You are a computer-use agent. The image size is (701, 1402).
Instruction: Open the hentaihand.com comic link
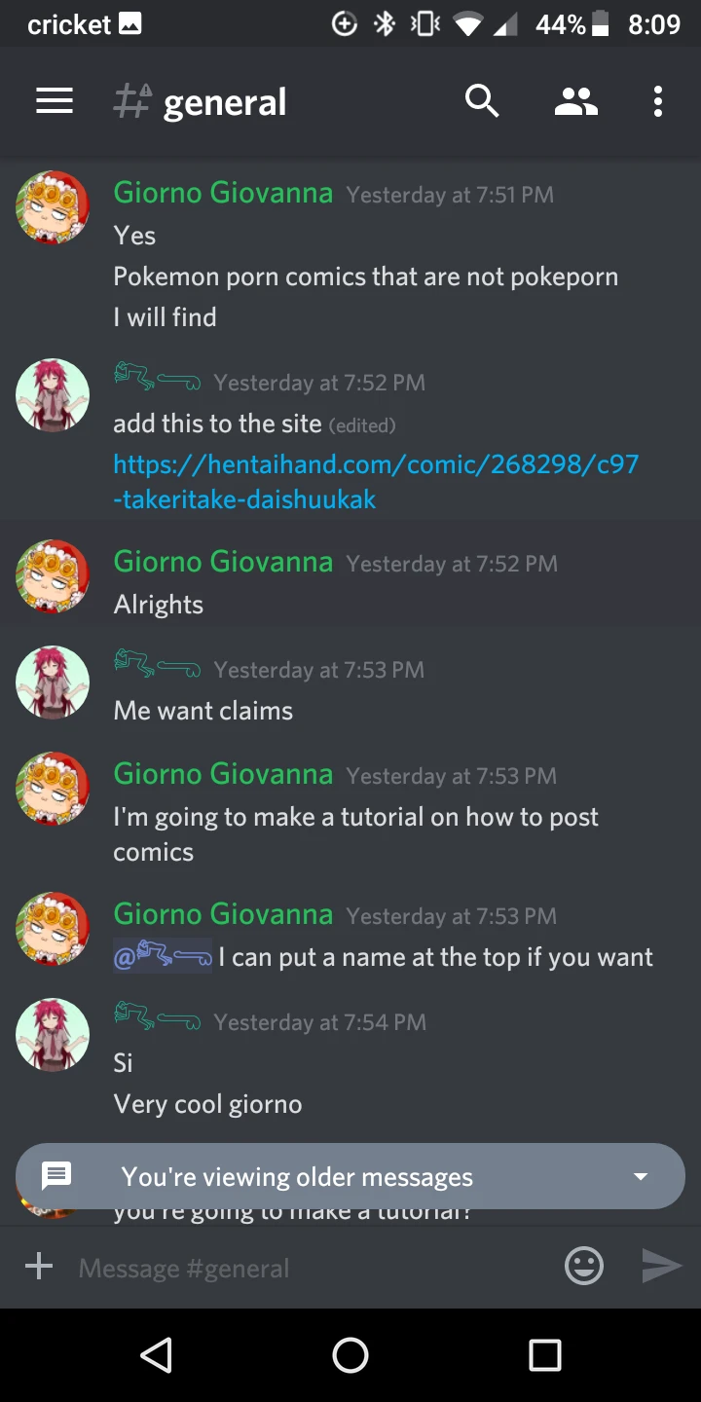[x=376, y=481]
